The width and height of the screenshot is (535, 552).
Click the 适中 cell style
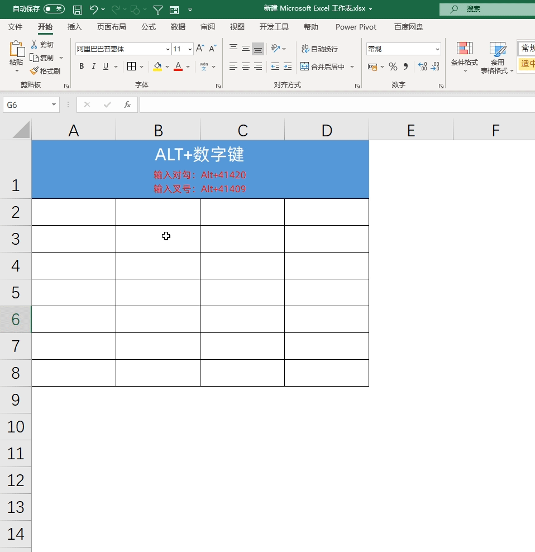point(527,64)
